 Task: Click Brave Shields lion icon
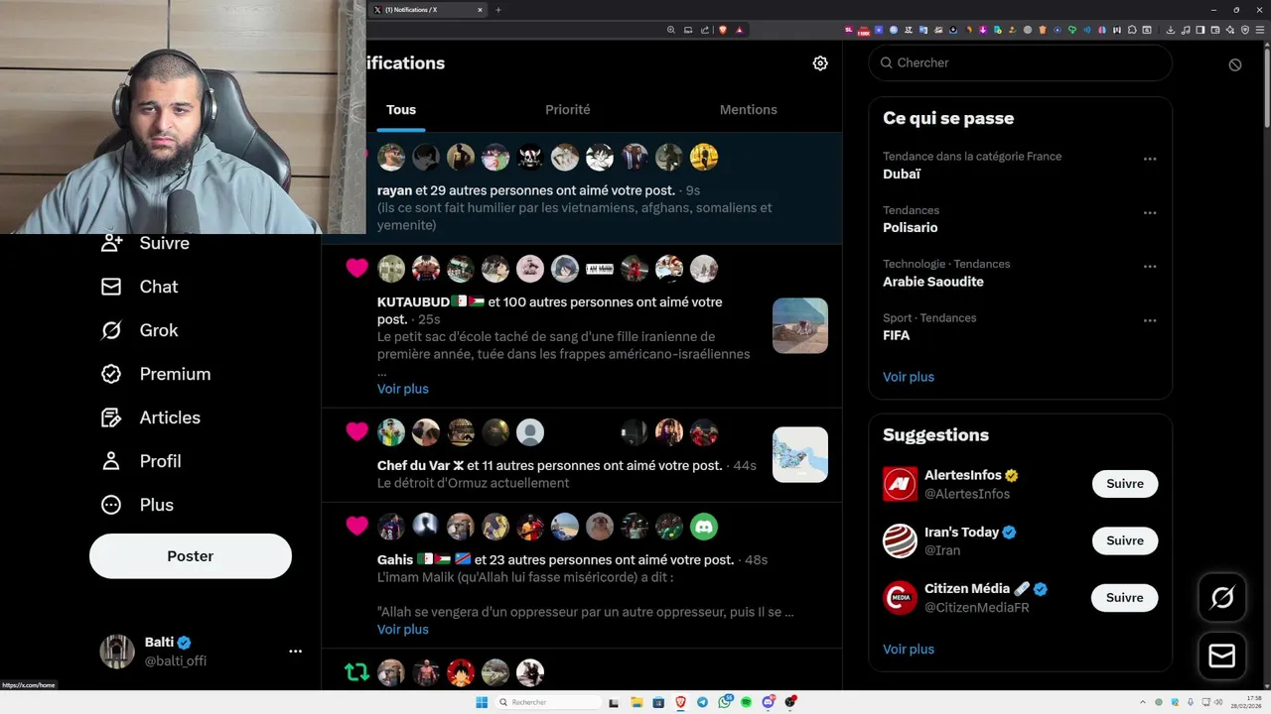tap(723, 30)
